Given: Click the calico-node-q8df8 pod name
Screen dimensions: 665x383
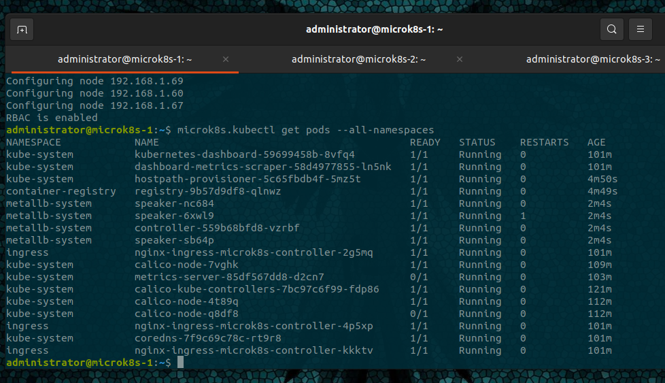Looking at the screenshot, I should (186, 314).
